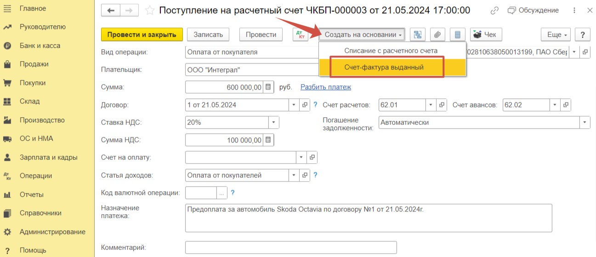Copy link to the document

tap(494, 10)
